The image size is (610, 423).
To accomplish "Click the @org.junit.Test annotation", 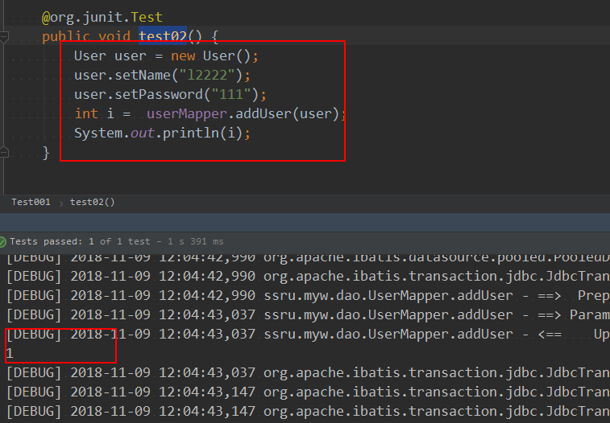I will coord(102,17).
